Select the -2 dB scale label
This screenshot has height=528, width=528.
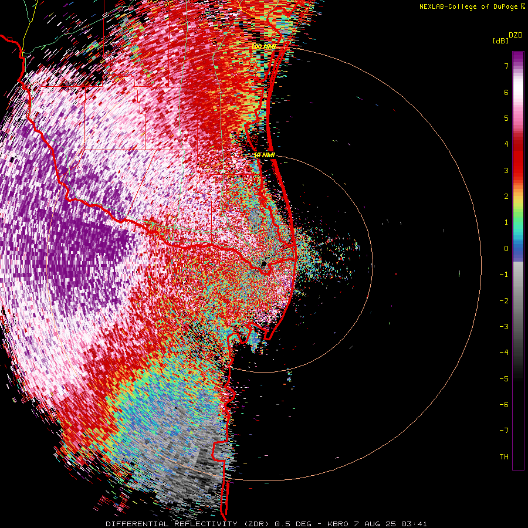click(x=504, y=301)
